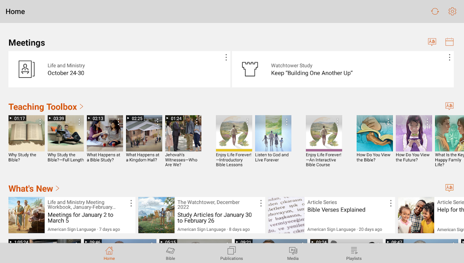Open the sync/refresh icon in the top bar
This screenshot has width=464, height=263.
point(435,11)
